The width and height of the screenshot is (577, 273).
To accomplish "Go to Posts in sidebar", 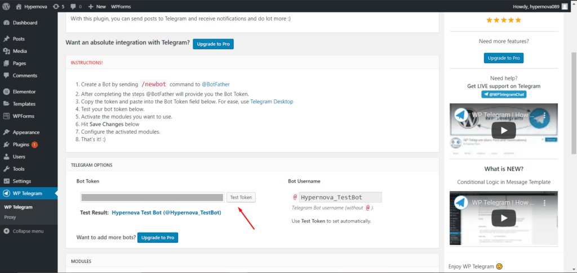I will 19,39.
